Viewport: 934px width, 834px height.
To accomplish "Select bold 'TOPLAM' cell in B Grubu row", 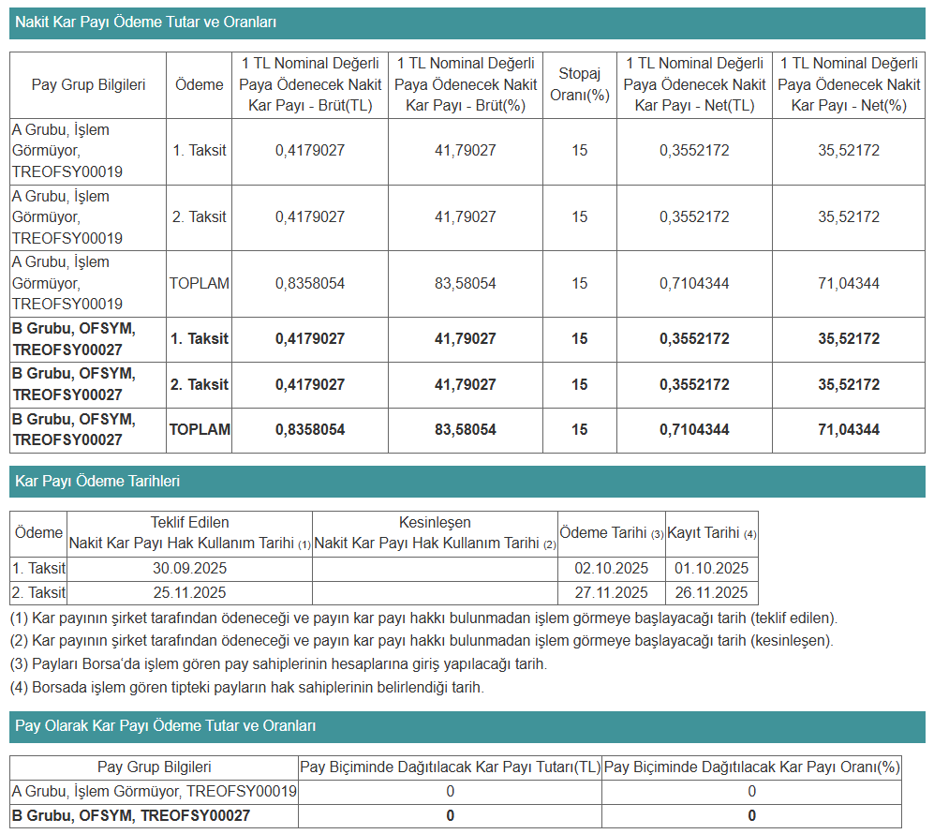I will [199, 430].
